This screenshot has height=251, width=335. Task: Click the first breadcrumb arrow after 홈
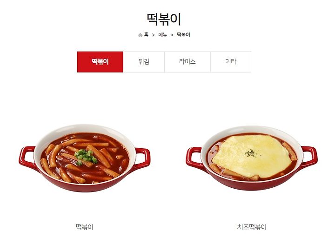tap(154, 35)
